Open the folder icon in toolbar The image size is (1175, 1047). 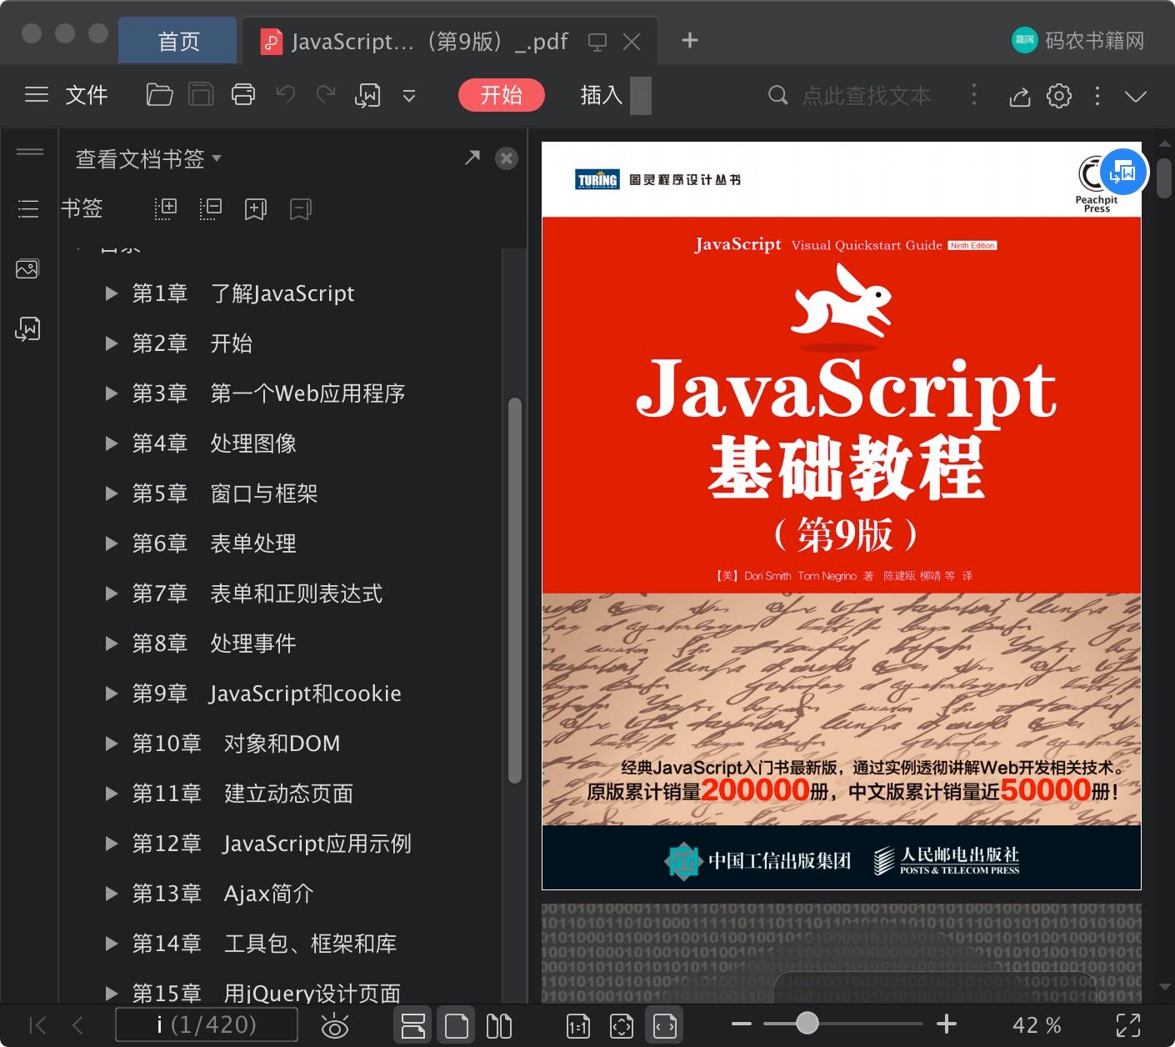(x=159, y=95)
